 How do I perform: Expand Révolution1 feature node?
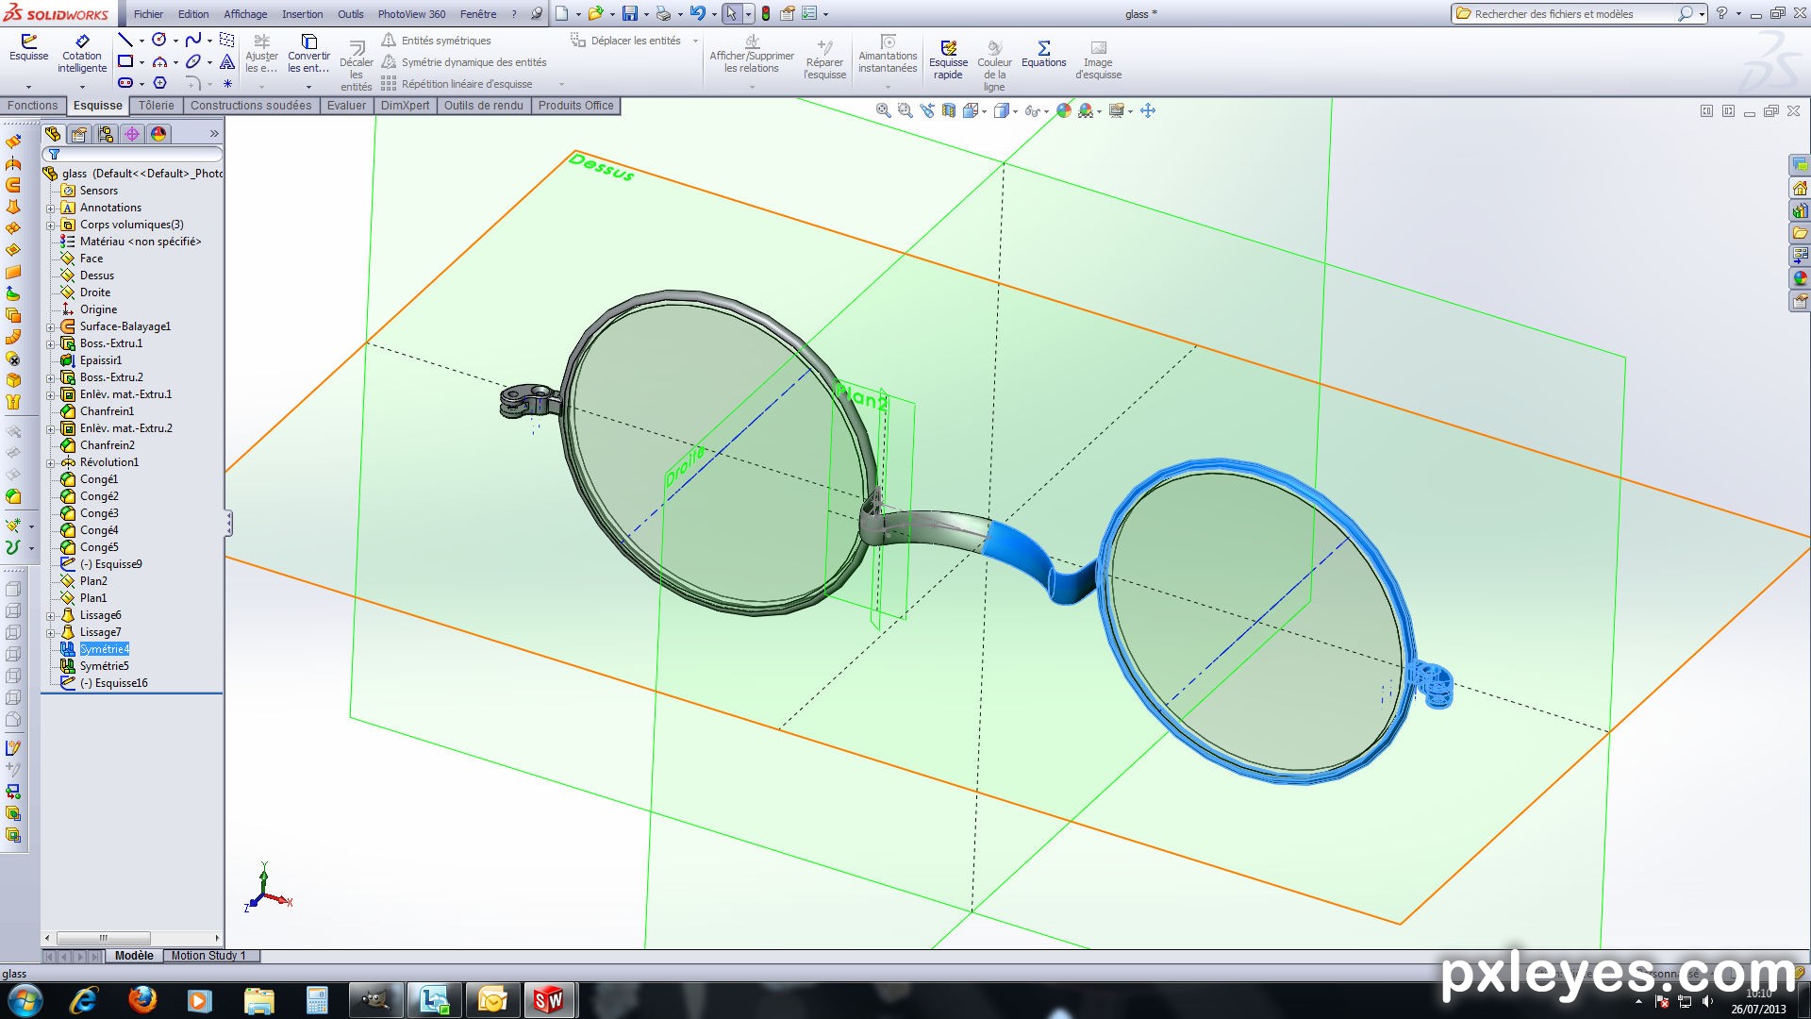(x=50, y=462)
